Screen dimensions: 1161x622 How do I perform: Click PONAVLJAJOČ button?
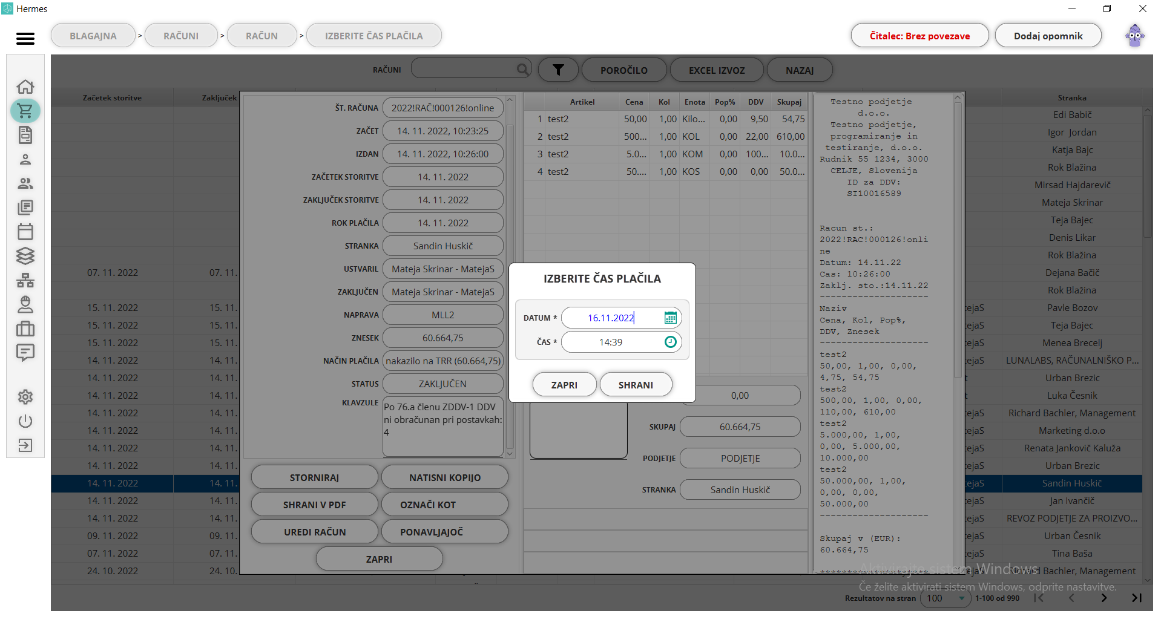[445, 532]
